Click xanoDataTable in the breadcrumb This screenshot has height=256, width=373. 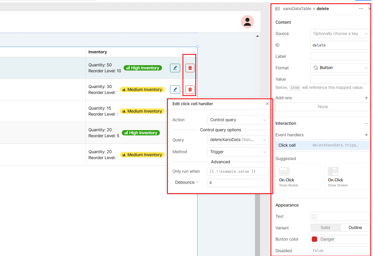(297, 9)
